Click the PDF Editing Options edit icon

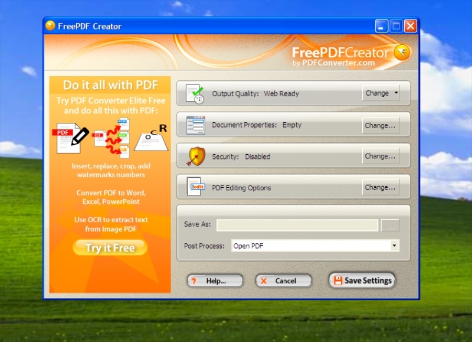pos(195,187)
